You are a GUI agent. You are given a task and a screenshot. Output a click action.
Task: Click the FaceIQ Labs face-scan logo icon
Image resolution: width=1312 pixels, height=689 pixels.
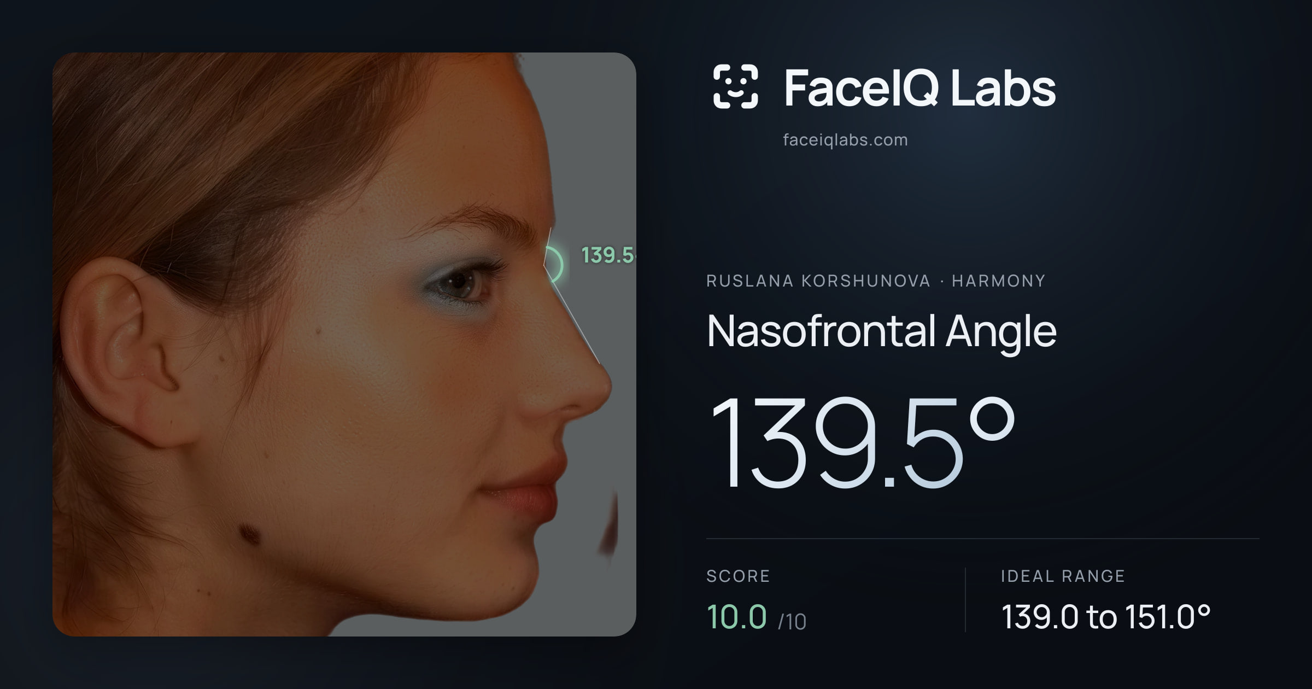(x=735, y=86)
